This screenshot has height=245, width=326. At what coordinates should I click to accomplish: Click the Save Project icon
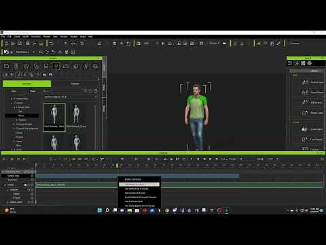20,43
